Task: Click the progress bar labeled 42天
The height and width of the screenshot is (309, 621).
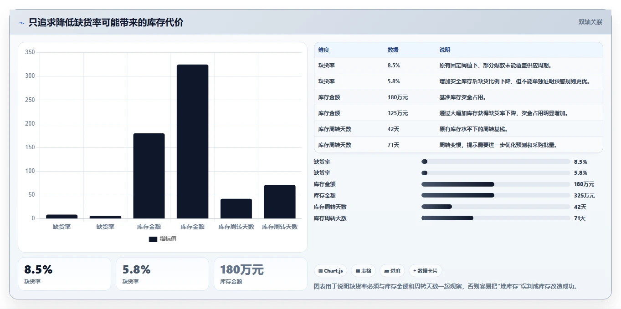Action: click(x=496, y=207)
